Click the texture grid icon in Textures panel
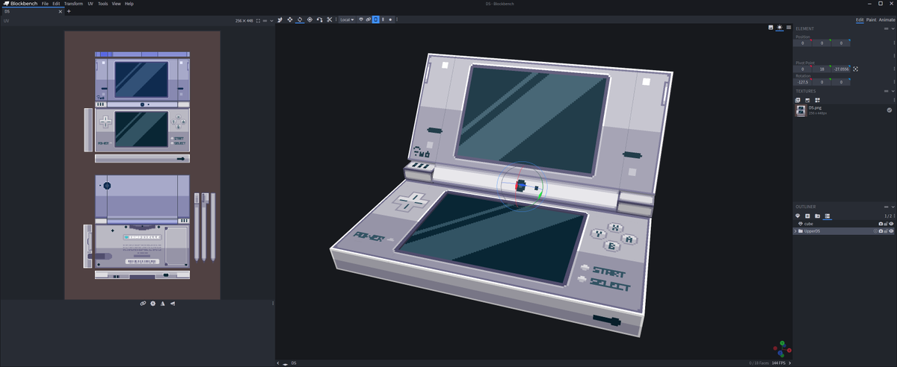 coord(817,100)
